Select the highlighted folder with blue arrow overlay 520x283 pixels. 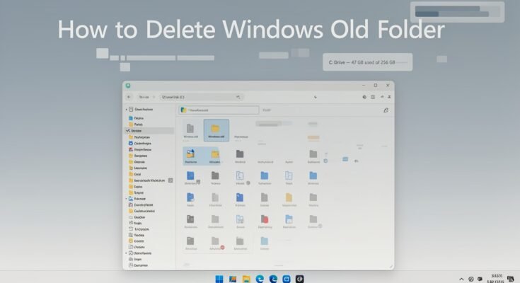point(191,156)
